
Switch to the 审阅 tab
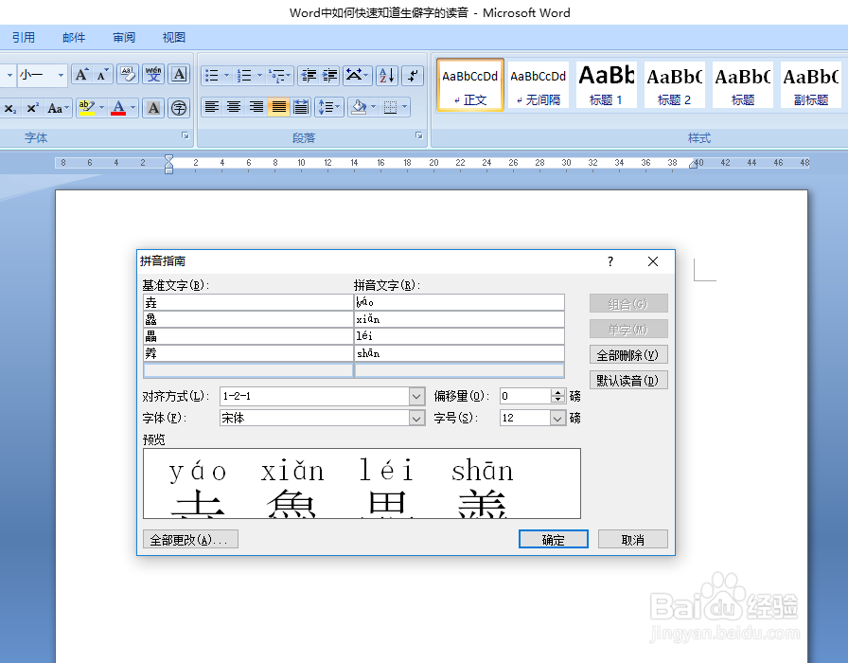click(124, 37)
